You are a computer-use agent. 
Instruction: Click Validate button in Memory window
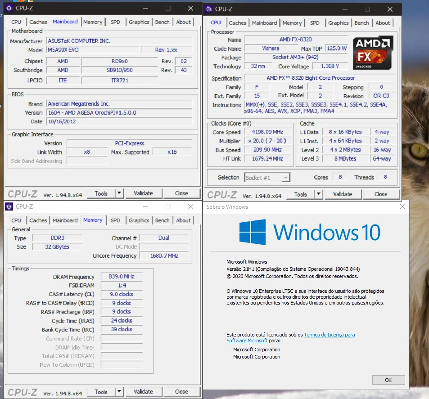[143, 391]
